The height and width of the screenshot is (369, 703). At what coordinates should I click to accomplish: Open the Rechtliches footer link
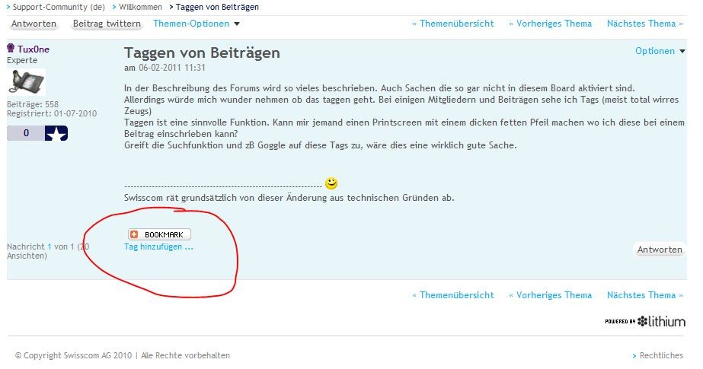click(x=661, y=355)
